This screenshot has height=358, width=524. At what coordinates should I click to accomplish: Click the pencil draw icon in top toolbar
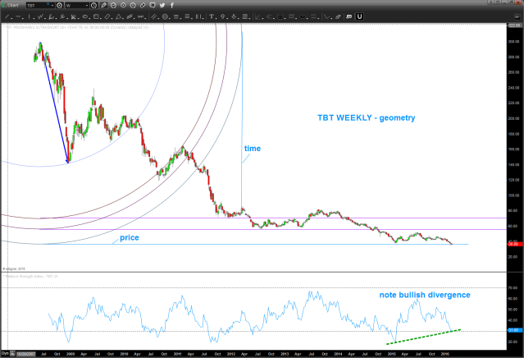coord(103,6)
